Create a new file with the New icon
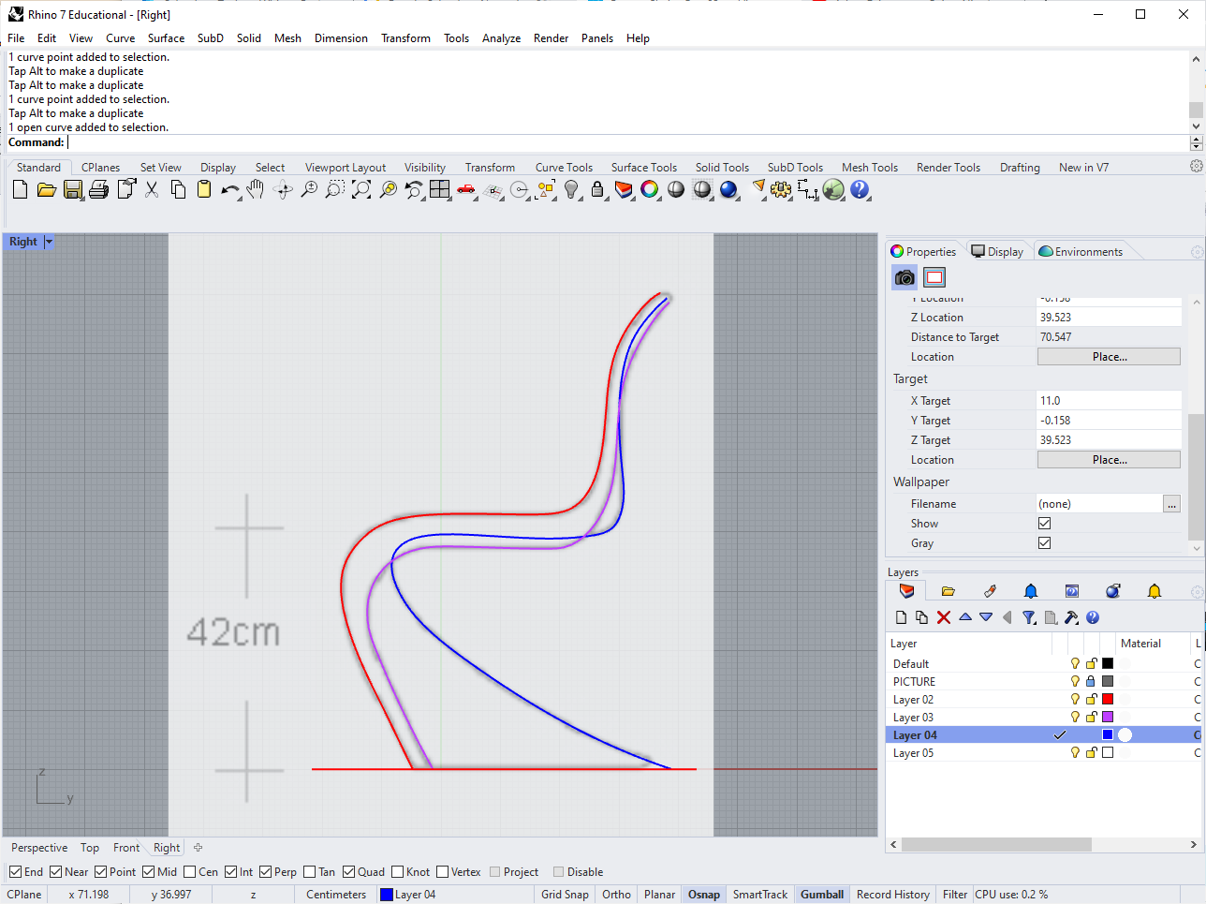This screenshot has height=904, width=1206. (20, 190)
